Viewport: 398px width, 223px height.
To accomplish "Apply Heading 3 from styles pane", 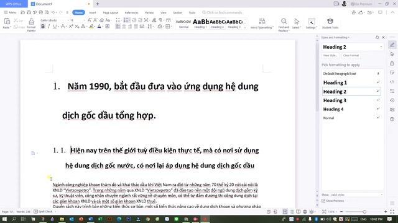I will (x=351, y=100).
